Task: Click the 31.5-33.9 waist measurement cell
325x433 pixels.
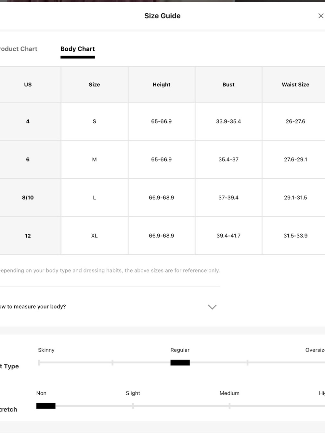Action: [295, 236]
